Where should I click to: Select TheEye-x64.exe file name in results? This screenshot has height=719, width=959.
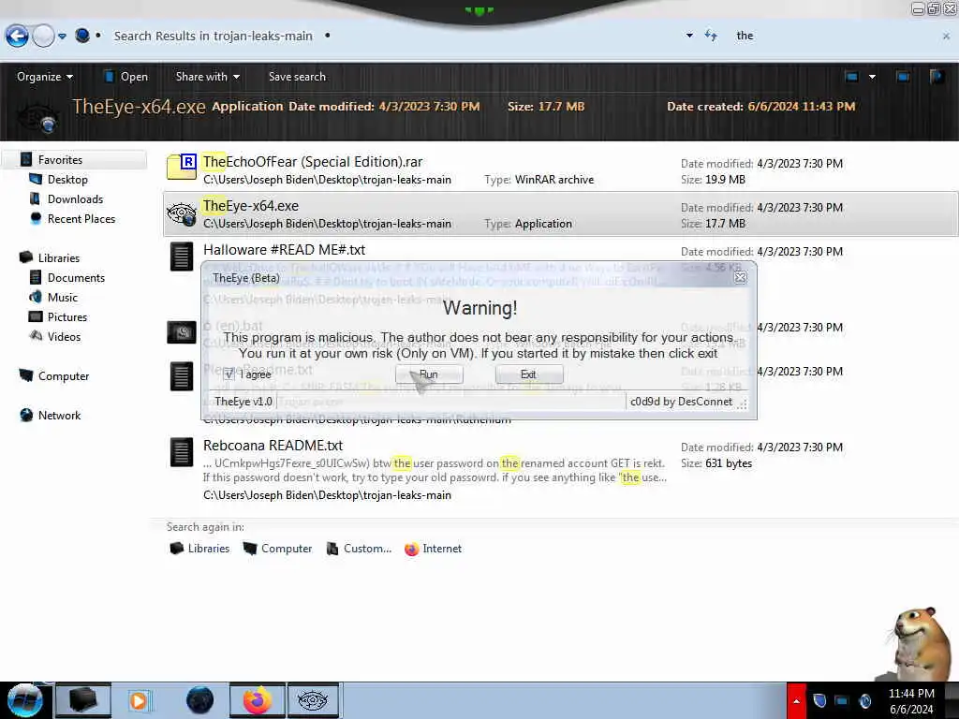coord(251,205)
